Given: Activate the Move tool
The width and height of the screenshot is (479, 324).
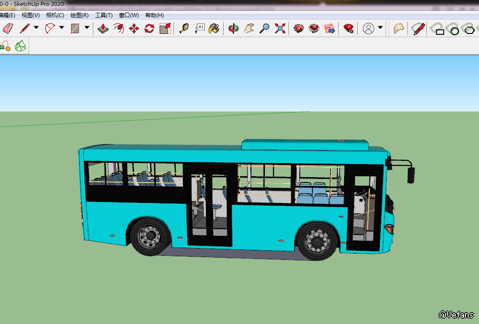Looking at the screenshot, I should (x=134, y=29).
